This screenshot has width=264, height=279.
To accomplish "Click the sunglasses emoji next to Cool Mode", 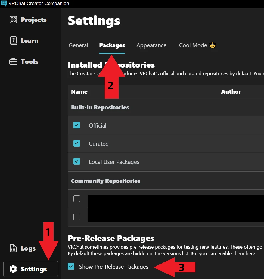I will tap(213, 45).
